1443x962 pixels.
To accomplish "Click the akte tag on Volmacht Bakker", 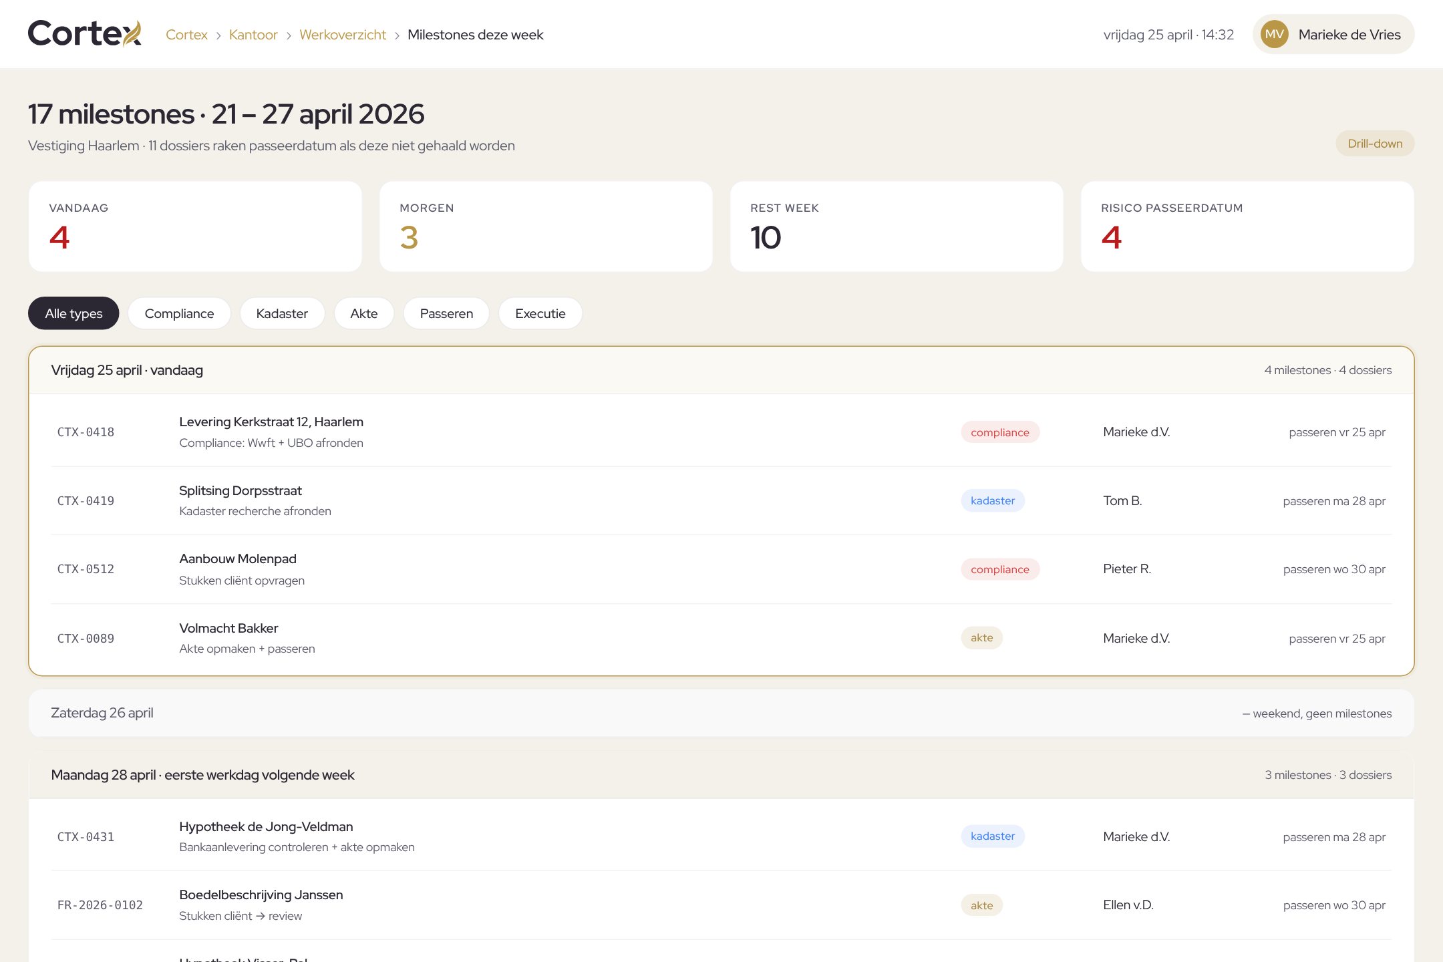I will click(982, 637).
